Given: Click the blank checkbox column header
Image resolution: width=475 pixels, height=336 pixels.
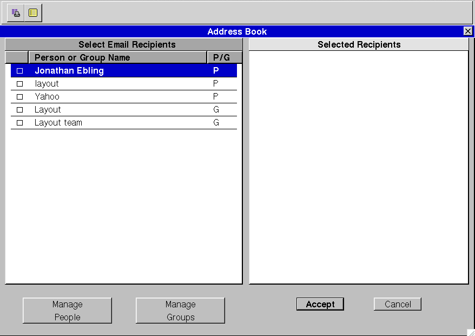Looking at the screenshot, I should [x=17, y=57].
